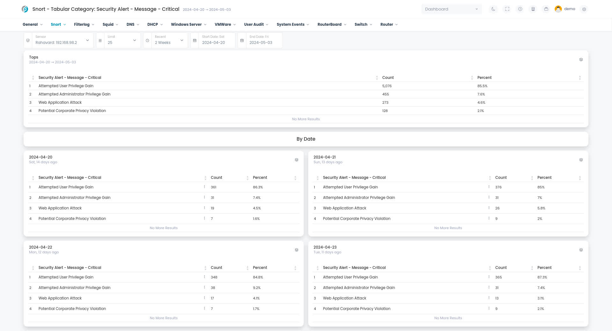Image resolution: width=612 pixels, height=331 pixels.
Task: Open the Snort menu
Action: pyautogui.click(x=58, y=25)
